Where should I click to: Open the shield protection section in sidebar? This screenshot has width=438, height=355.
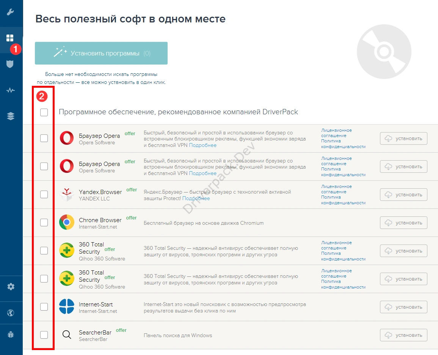[10, 64]
